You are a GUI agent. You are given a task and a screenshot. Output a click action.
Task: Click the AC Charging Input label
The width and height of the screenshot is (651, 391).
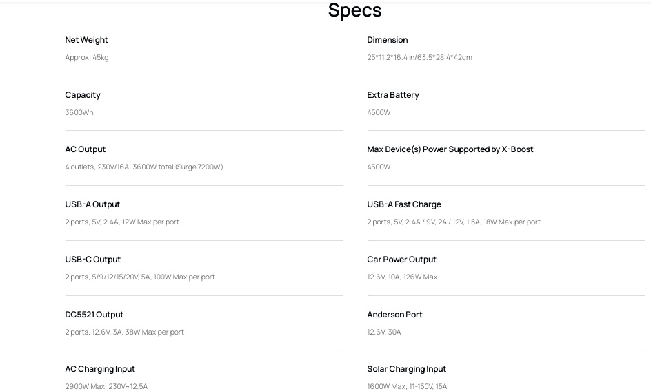100,369
